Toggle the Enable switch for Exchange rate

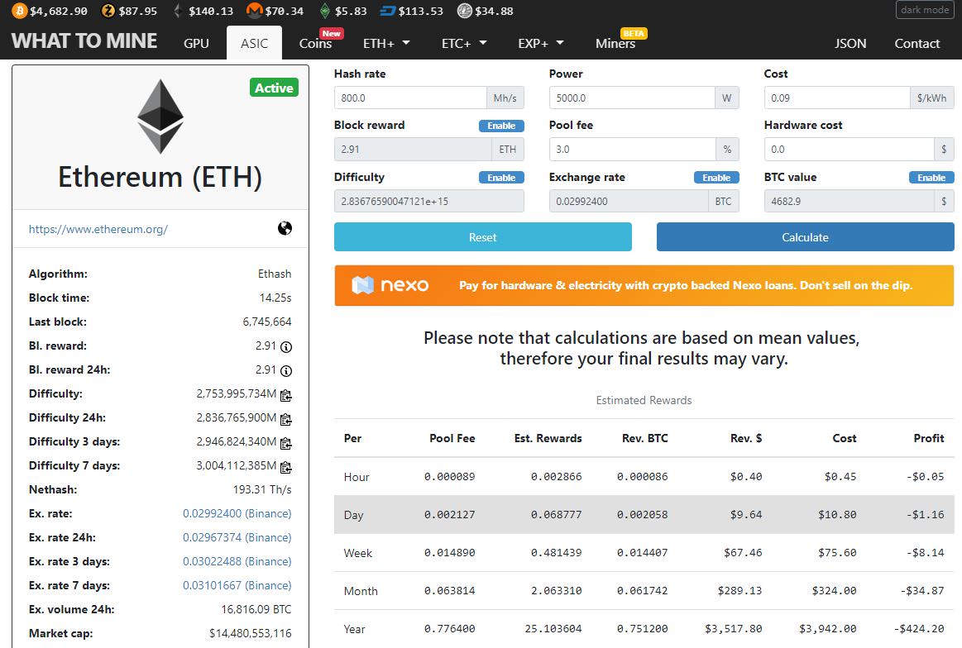point(716,178)
